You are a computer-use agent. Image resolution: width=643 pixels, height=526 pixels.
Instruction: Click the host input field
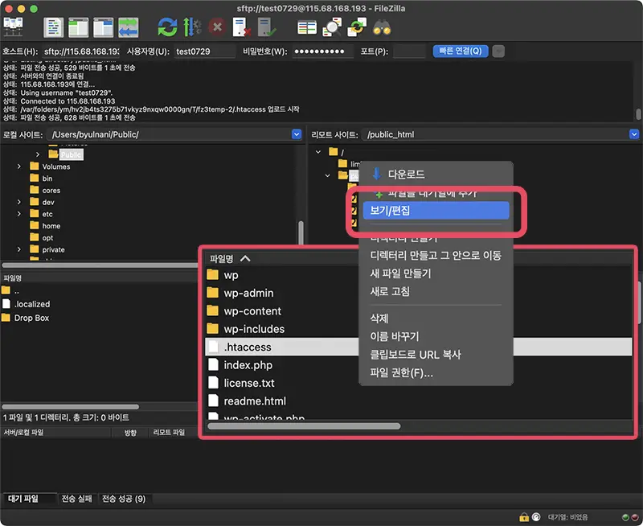81,51
